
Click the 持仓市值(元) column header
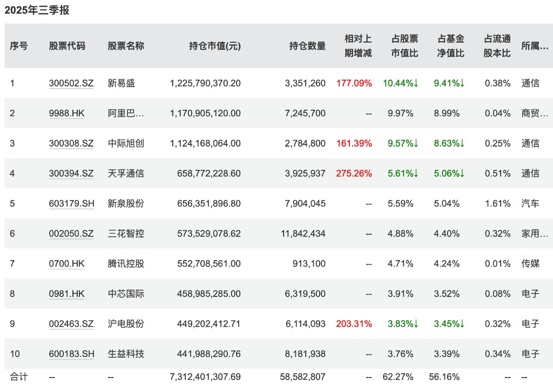[215, 46]
